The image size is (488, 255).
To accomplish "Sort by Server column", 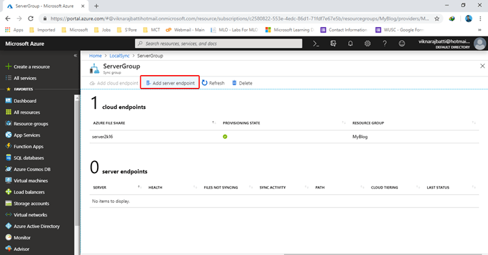I will coord(100,187).
